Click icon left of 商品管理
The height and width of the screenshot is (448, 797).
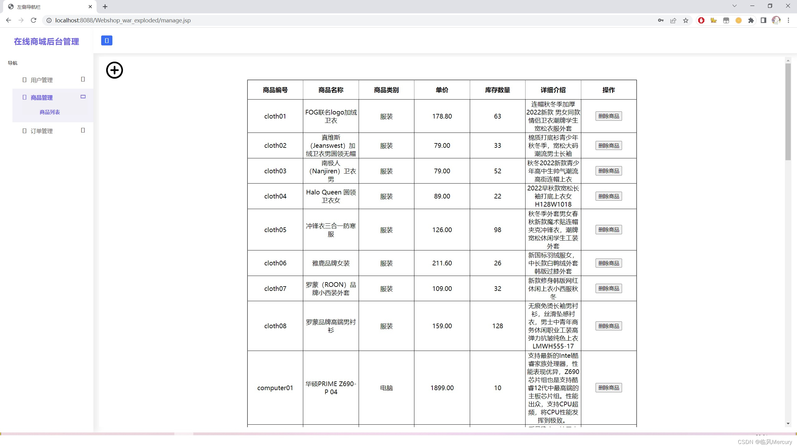(25, 97)
